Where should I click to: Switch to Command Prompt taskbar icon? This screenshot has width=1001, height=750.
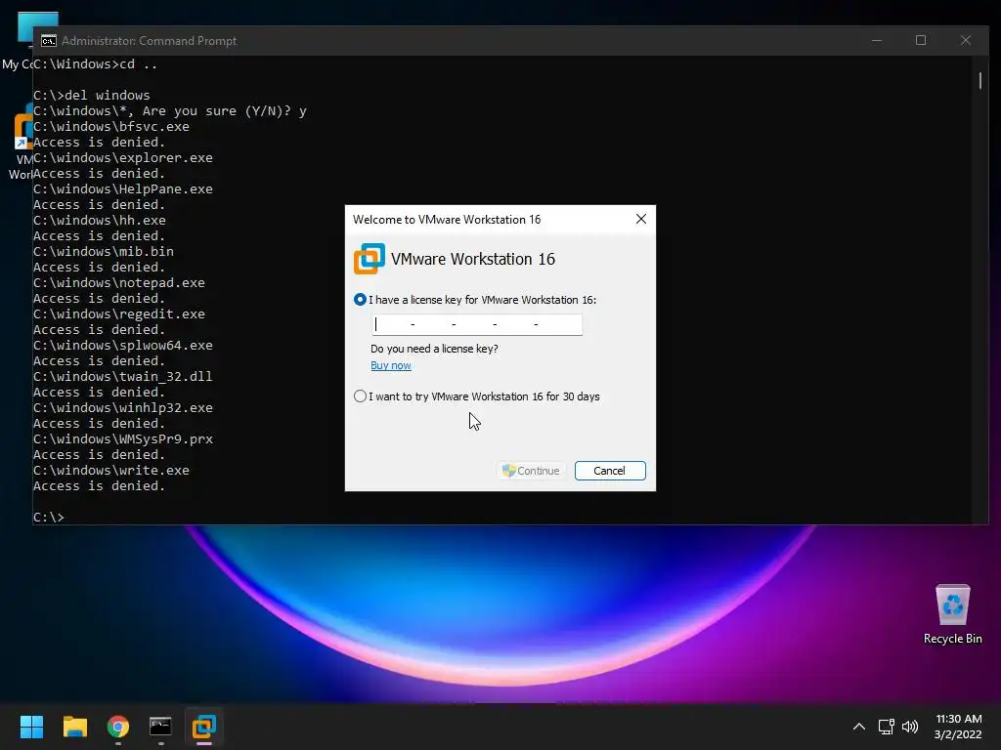161,727
